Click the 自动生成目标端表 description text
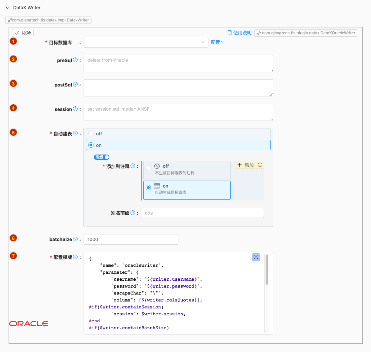Screen dimensions: 371x352 (x=170, y=193)
